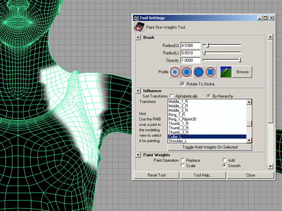Screen dimensions: 282x211
Task: Click transform list scroll down arrow
Action: tap(249, 141)
